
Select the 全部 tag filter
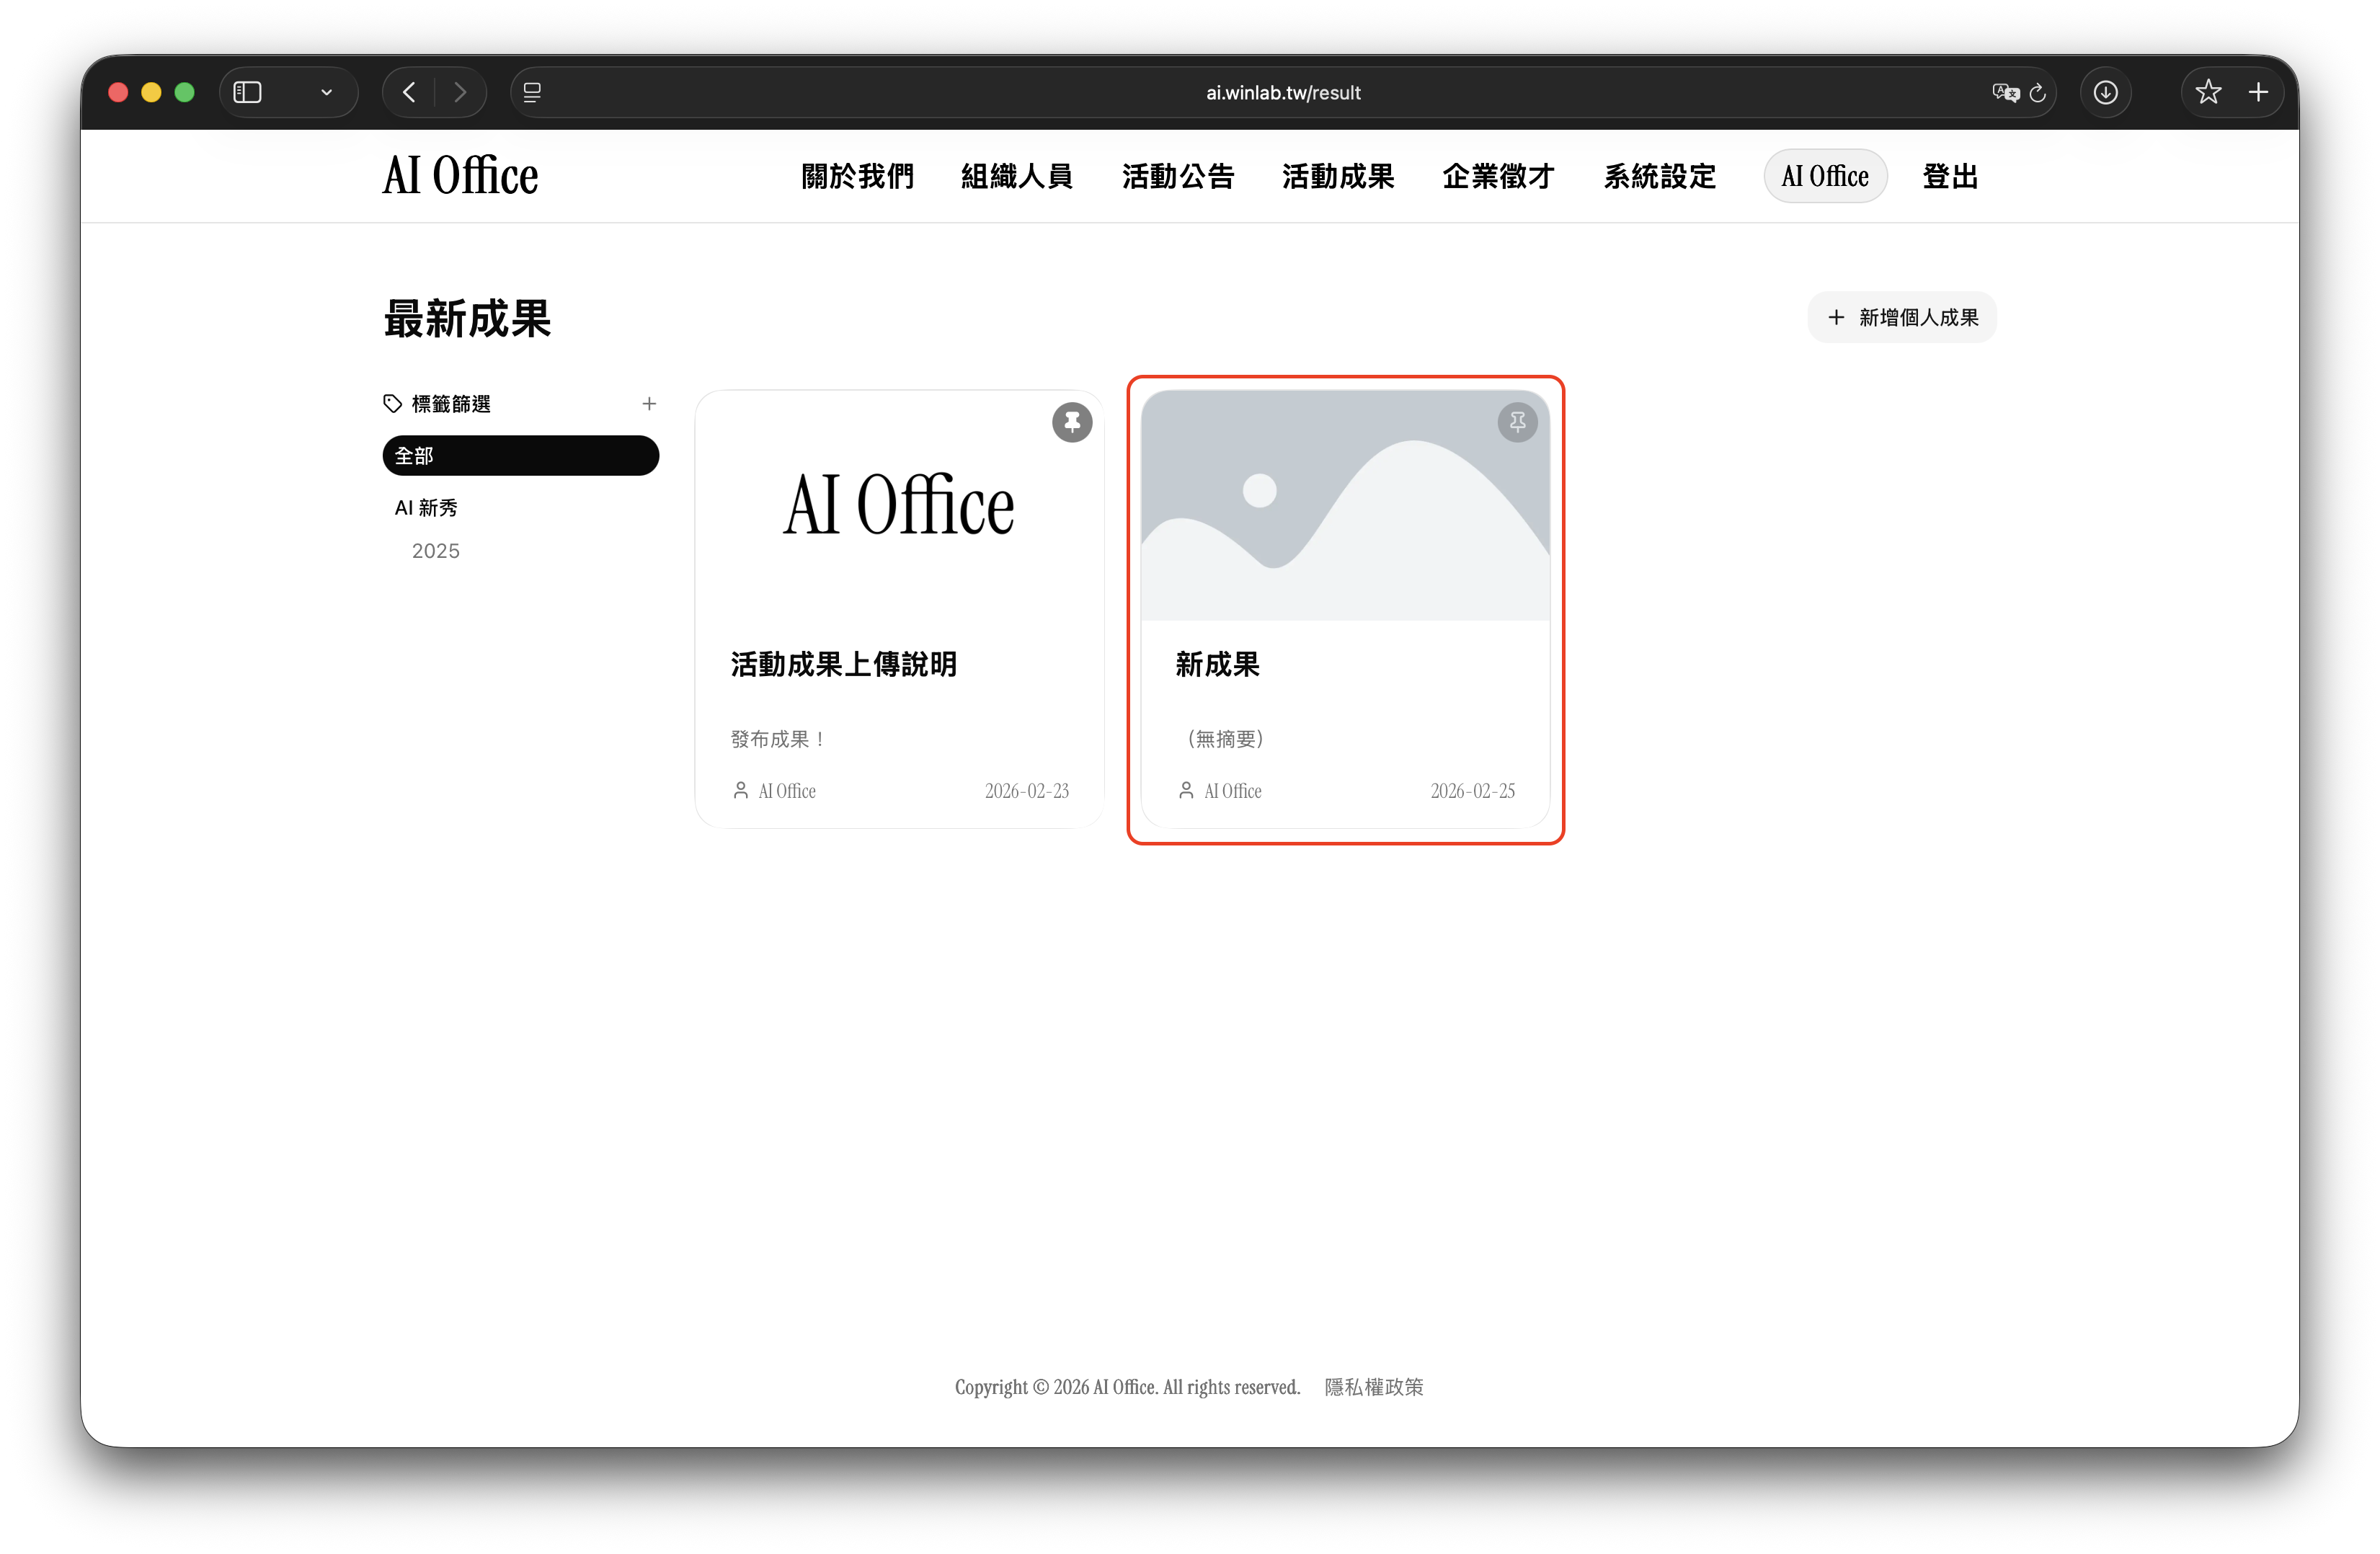(x=520, y=456)
